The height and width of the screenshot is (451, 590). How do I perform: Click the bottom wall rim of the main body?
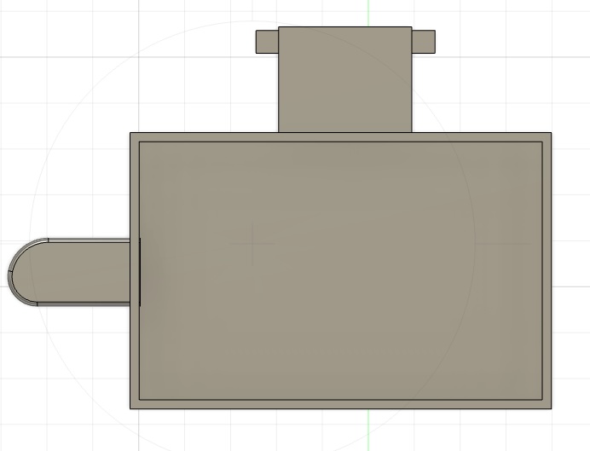pos(341,404)
